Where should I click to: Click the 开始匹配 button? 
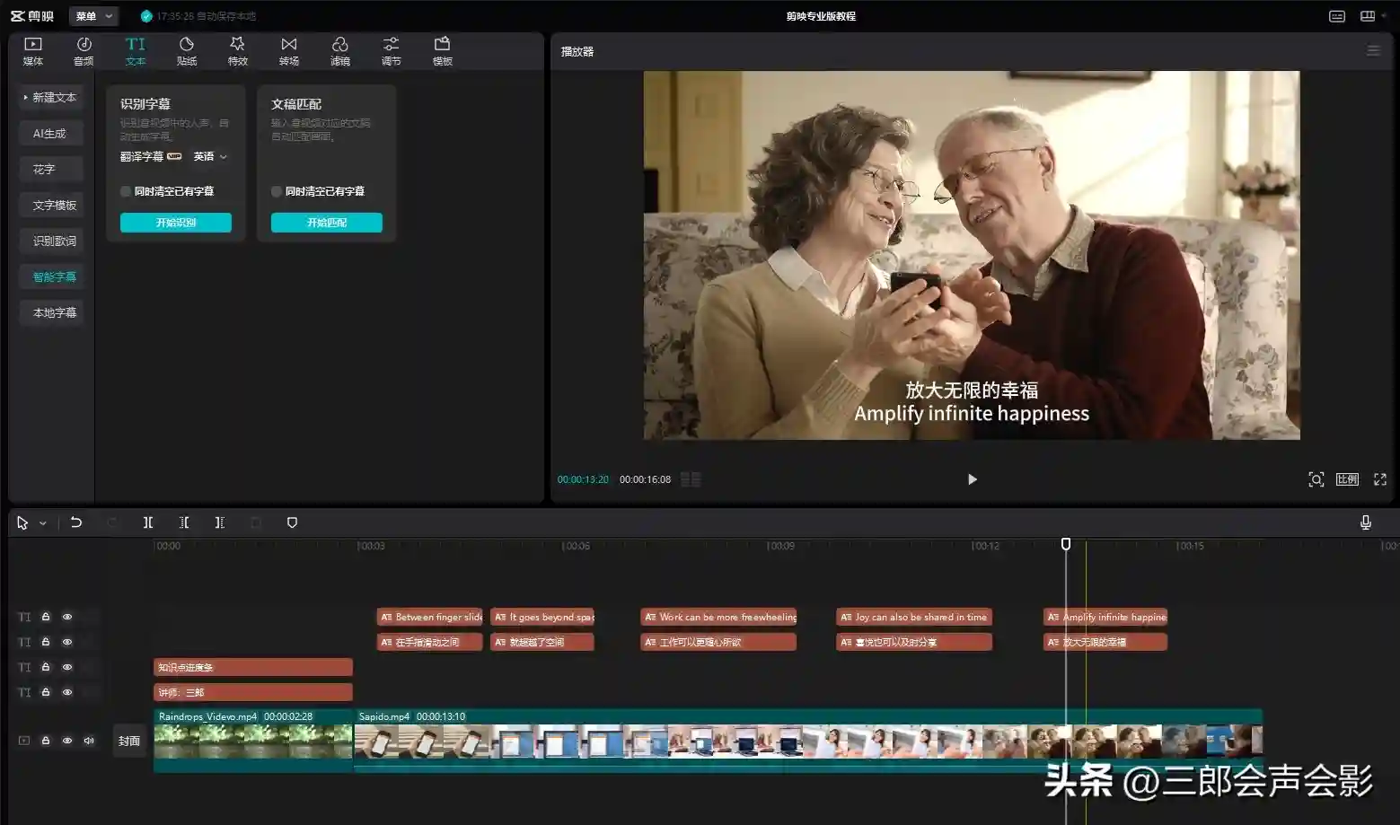tap(327, 223)
